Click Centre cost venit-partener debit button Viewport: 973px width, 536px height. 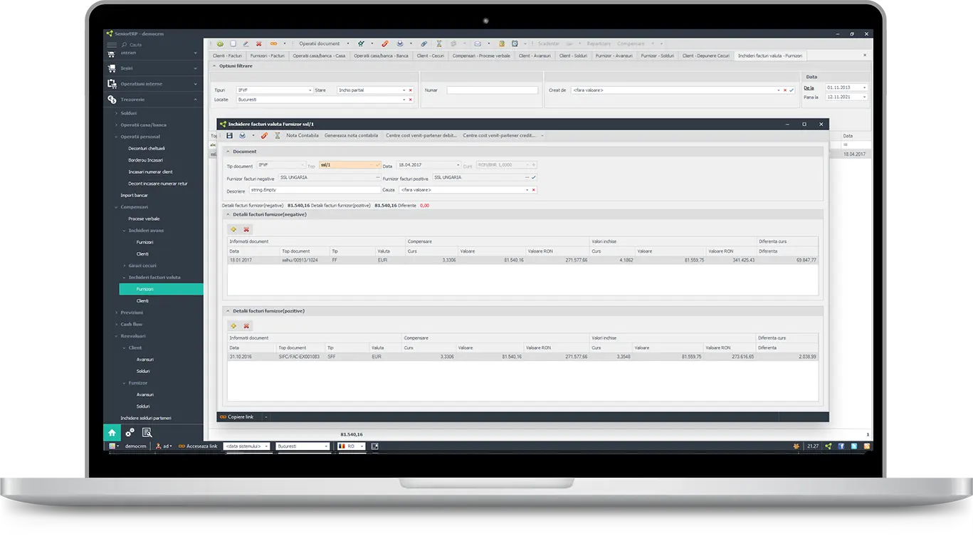(421, 135)
